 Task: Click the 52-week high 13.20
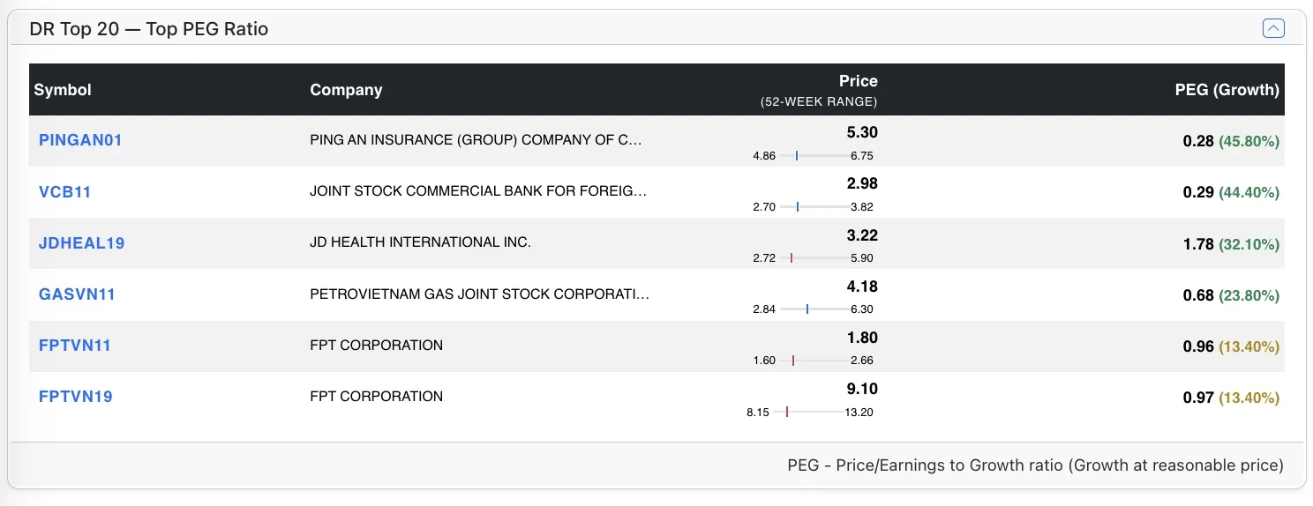(x=859, y=412)
